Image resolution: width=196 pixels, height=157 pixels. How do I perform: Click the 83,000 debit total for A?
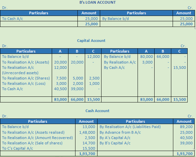(60, 99)
